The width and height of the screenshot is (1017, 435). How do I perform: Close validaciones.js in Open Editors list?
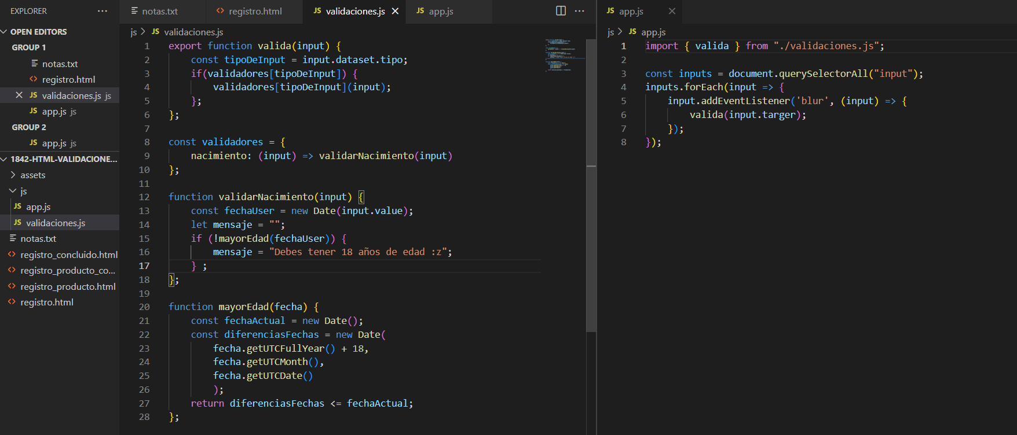(19, 95)
